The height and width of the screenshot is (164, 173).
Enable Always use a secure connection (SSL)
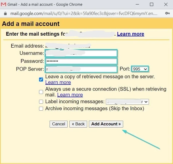point(41,92)
